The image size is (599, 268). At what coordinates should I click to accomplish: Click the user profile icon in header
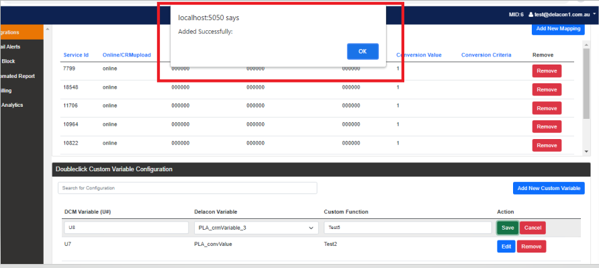coord(531,15)
